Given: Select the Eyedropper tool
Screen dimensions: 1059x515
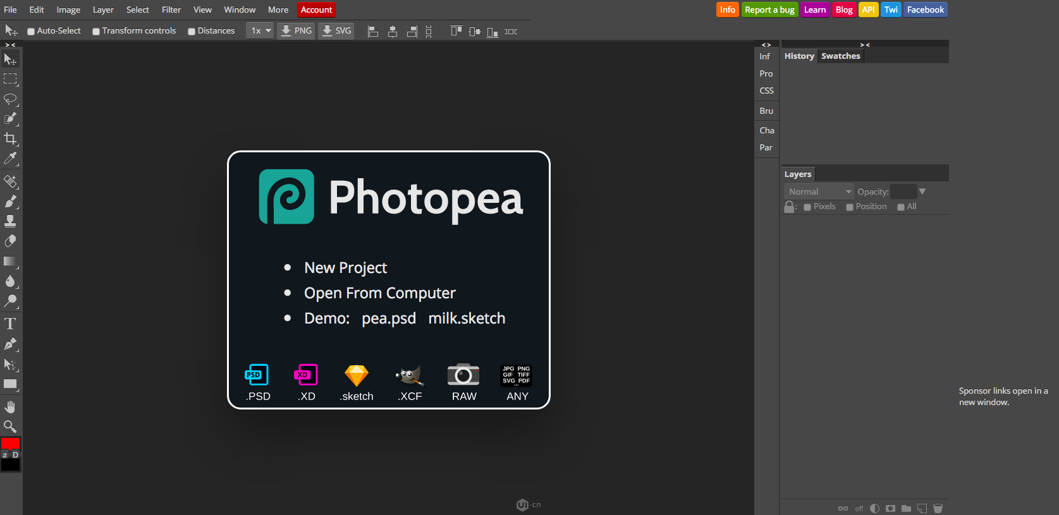Looking at the screenshot, I should pyautogui.click(x=10, y=158).
